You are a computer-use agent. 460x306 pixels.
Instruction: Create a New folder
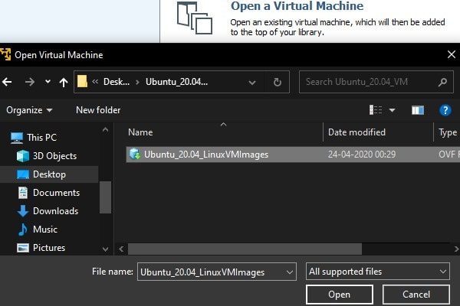coord(98,110)
